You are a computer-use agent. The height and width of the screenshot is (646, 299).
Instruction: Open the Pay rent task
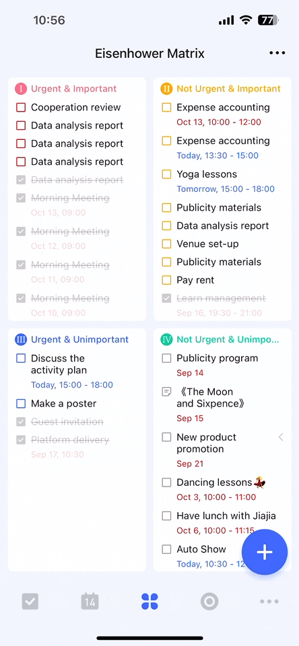(195, 280)
